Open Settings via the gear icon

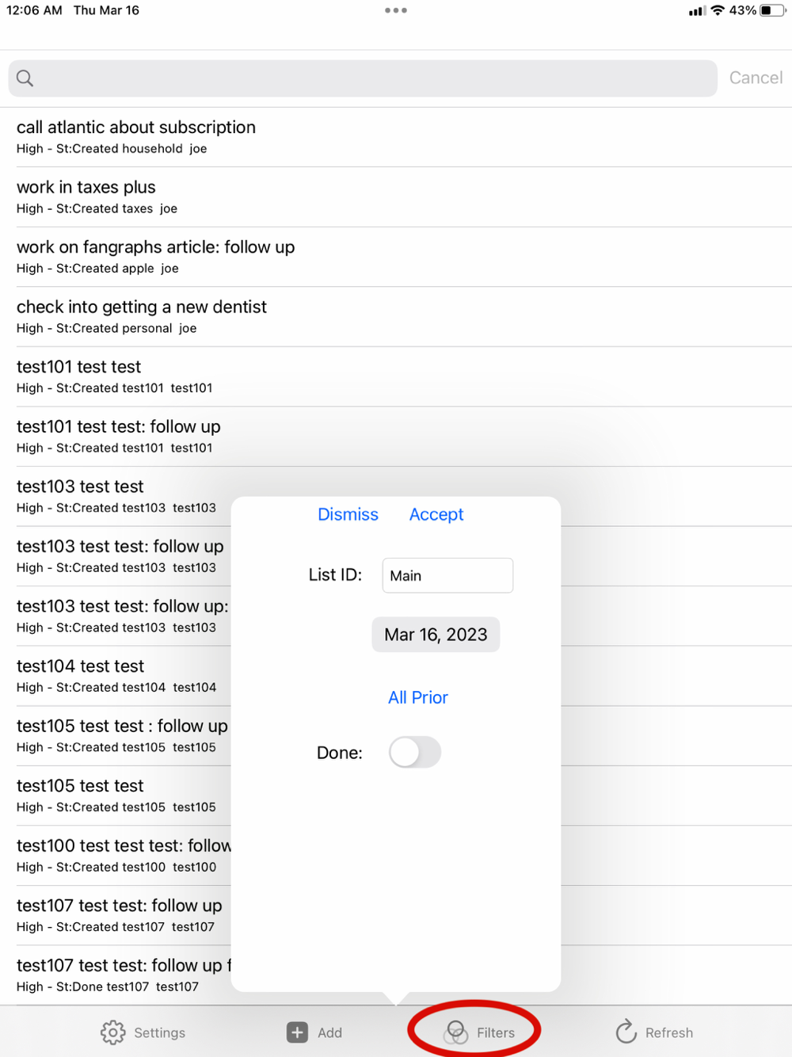tap(113, 1032)
